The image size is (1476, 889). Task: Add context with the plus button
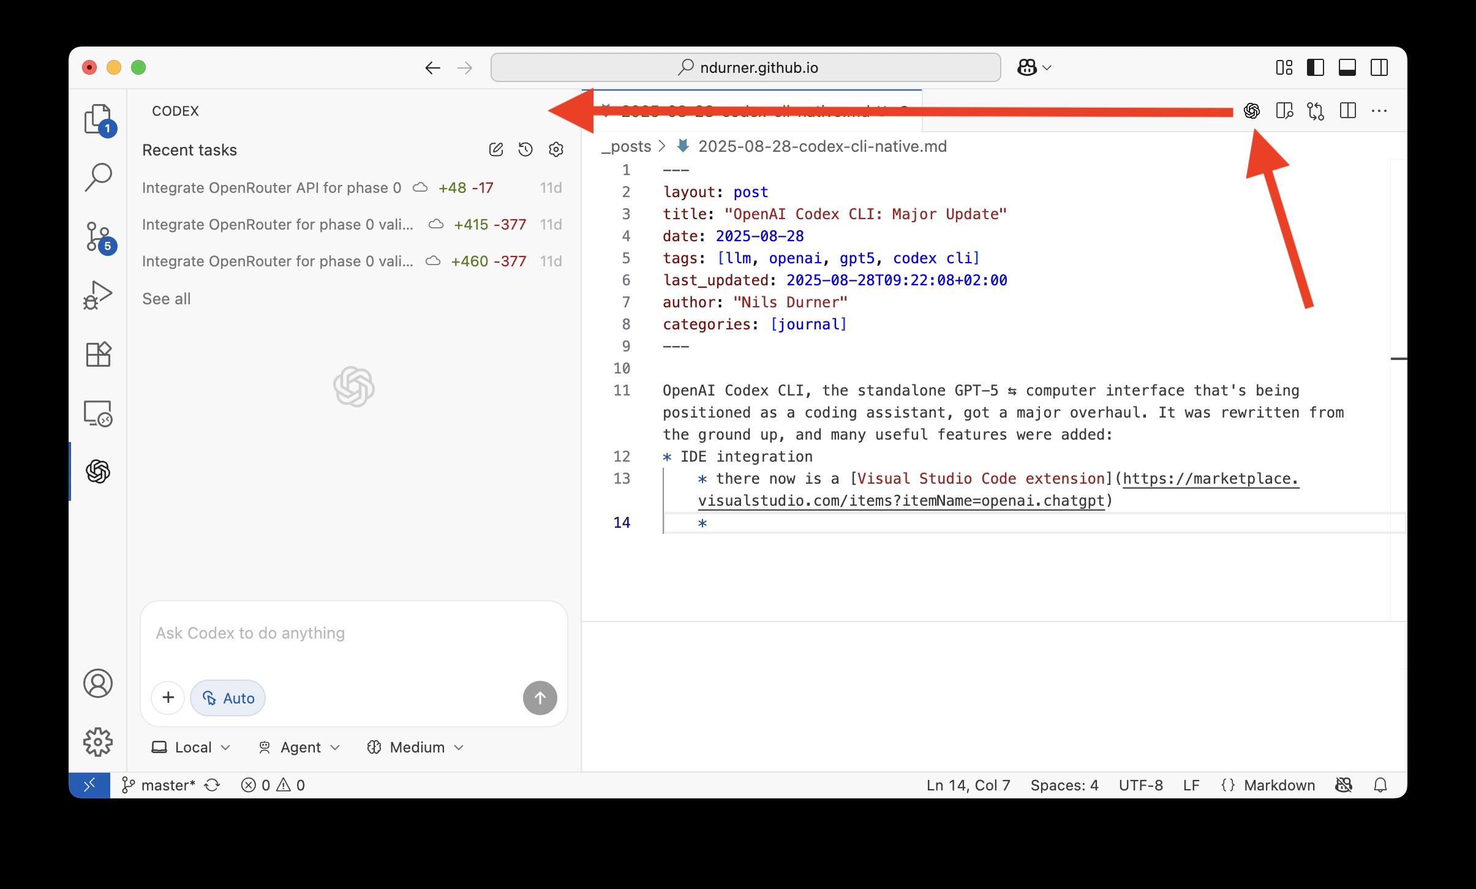coord(168,697)
